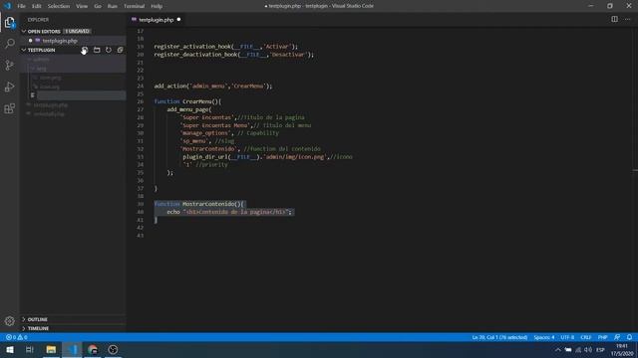Open the Windows Start menu
Screen dimensions: 638x358
pyautogui.click(x=10, y=349)
